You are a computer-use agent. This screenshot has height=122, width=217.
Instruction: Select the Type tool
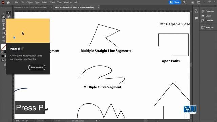4,25
